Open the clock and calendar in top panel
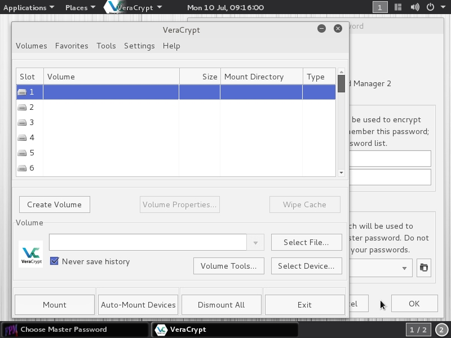Screen dimensions: 451x338 (225, 7)
